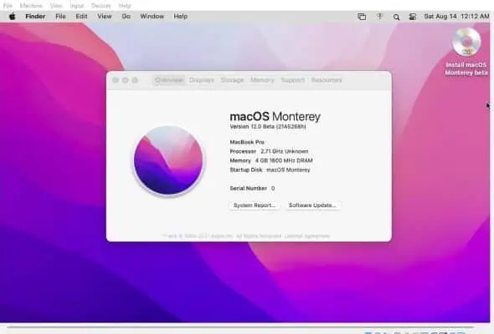Viewport: 494px width, 334px height.
Task: Click the screen mirroring icon in menu bar
Action: point(362,17)
